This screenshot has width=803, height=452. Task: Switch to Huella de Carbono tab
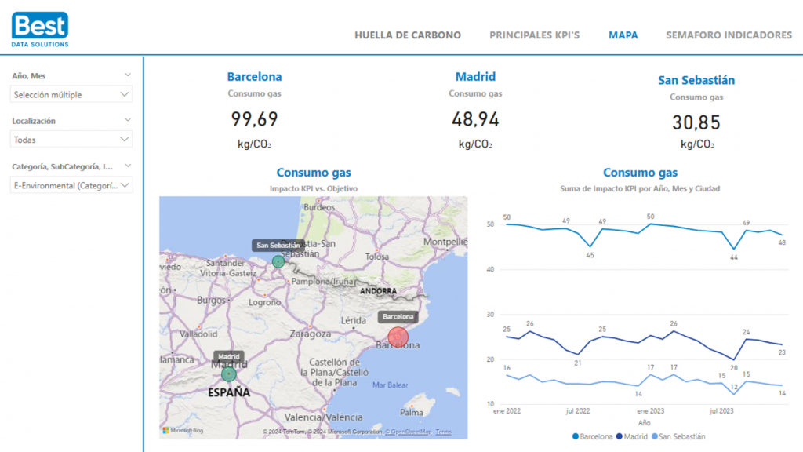[x=408, y=35]
